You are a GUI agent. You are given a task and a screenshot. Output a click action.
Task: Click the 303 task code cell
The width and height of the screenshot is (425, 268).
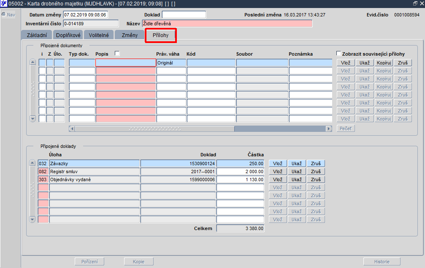(43, 180)
